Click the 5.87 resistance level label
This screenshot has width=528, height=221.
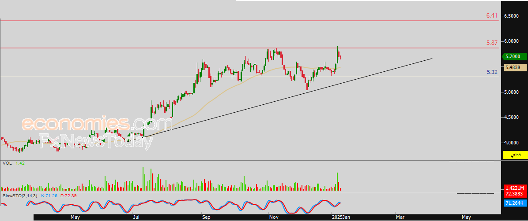492,43
